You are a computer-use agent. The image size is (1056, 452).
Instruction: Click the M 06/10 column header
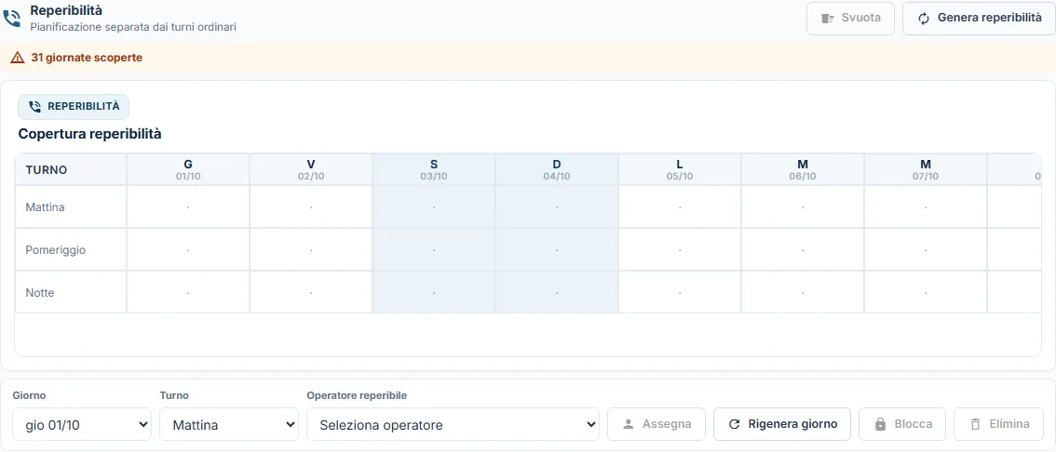[x=803, y=169]
